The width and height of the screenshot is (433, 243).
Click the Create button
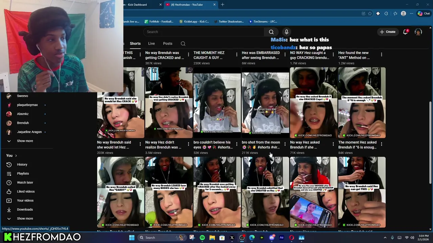coord(387,32)
